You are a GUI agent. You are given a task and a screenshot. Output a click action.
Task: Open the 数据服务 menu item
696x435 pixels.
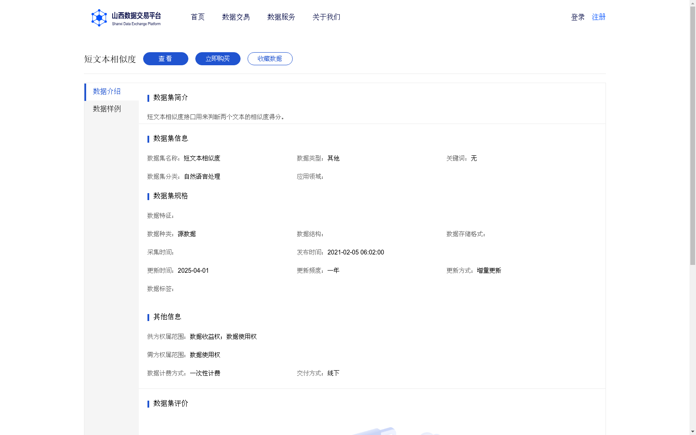281,17
